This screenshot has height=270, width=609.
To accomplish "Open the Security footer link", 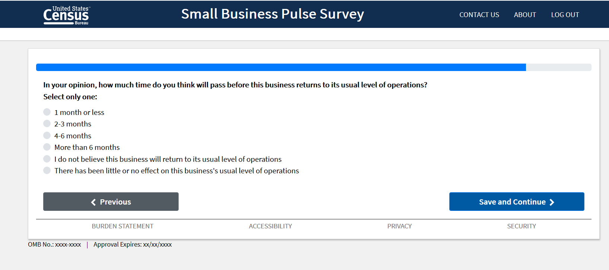I will coord(522,226).
